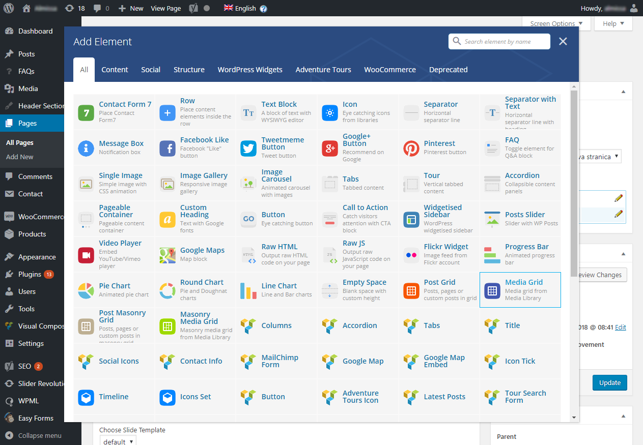Choose the Progress Bar element icon
The height and width of the screenshot is (445, 643).
tap(492, 255)
